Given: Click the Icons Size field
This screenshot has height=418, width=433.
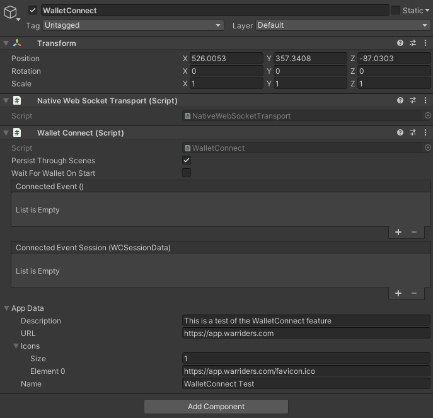Looking at the screenshot, I should 306,358.
